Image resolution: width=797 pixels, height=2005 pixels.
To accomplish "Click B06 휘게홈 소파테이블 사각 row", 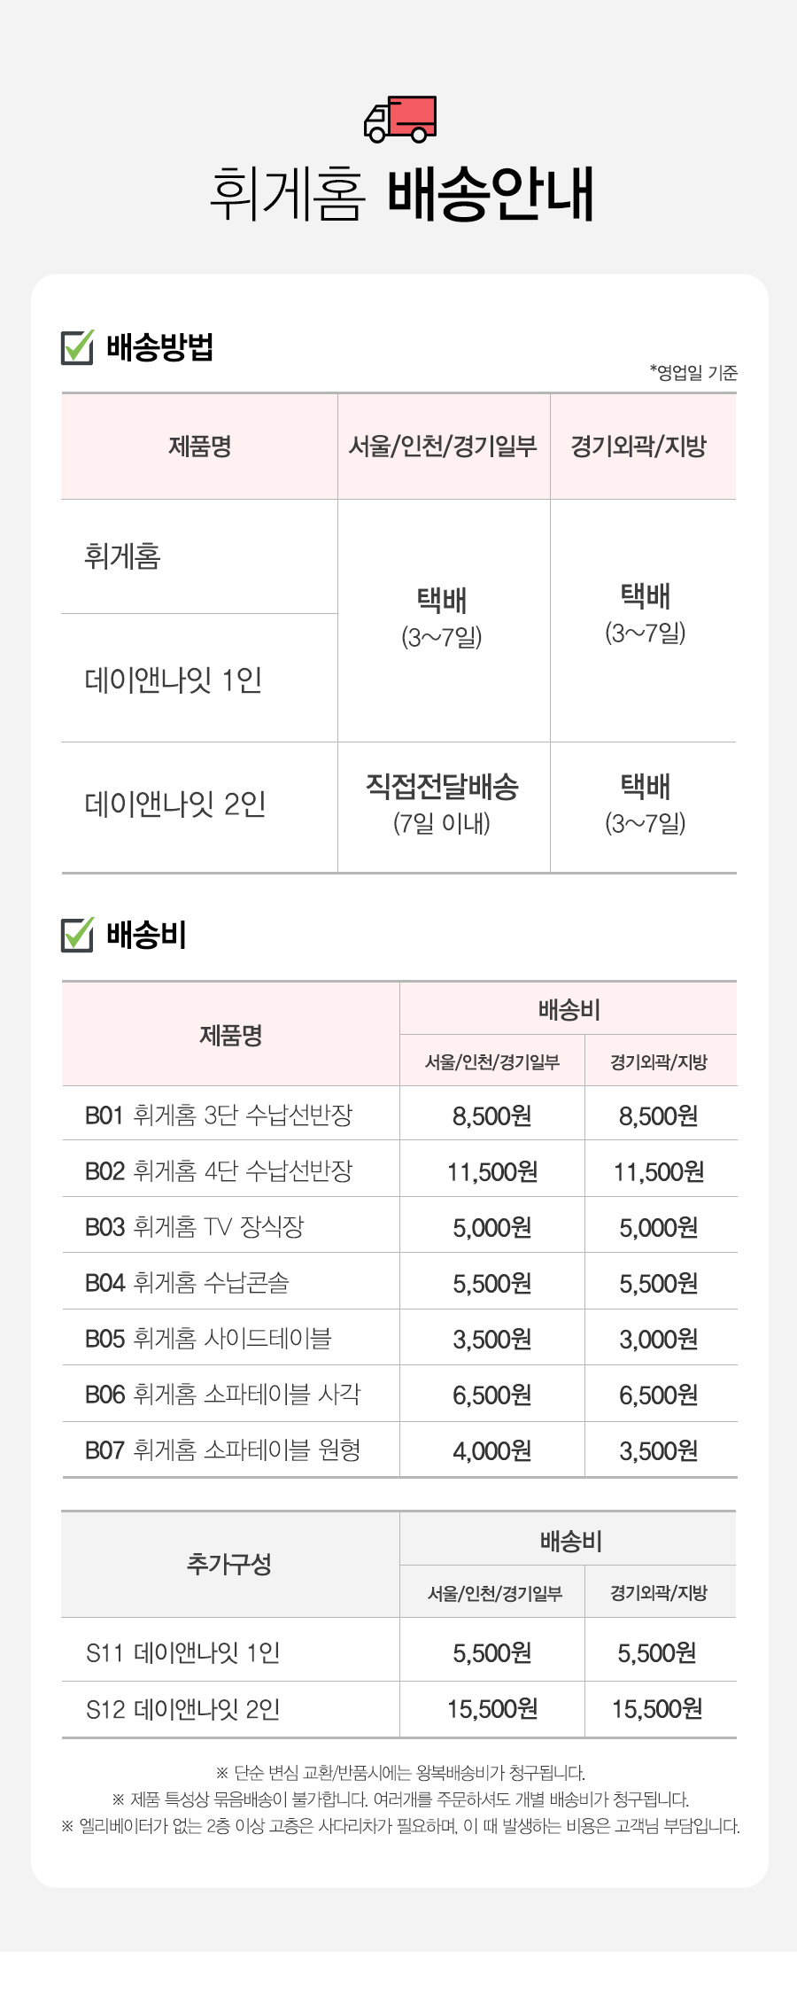I will tap(399, 1395).
